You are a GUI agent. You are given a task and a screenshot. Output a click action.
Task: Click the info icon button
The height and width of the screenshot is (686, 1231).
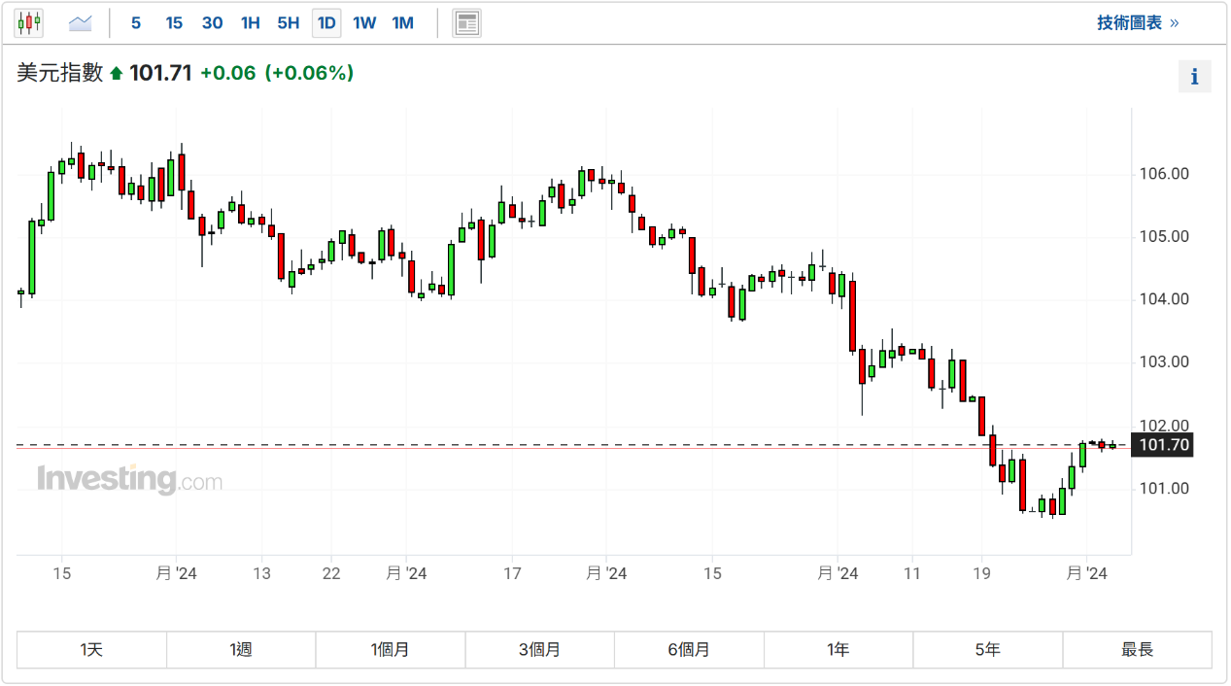click(1194, 77)
